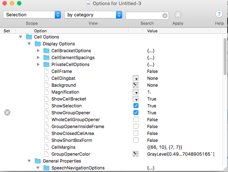The width and height of the screenshot is (228, 172).
Task: Open the 'by category' view dropdown
Action: coord(93,15)
